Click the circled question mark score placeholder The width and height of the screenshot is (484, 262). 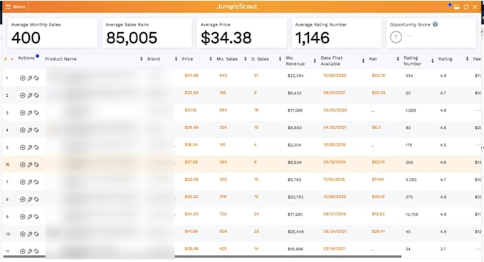(396, 37)
